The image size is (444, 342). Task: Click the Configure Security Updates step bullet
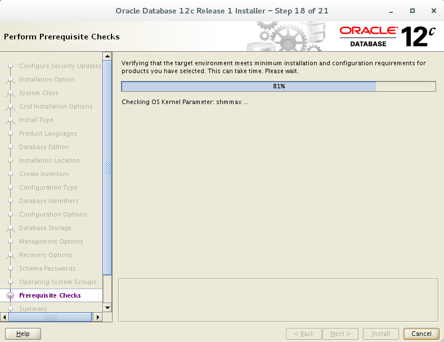(11, 66)
